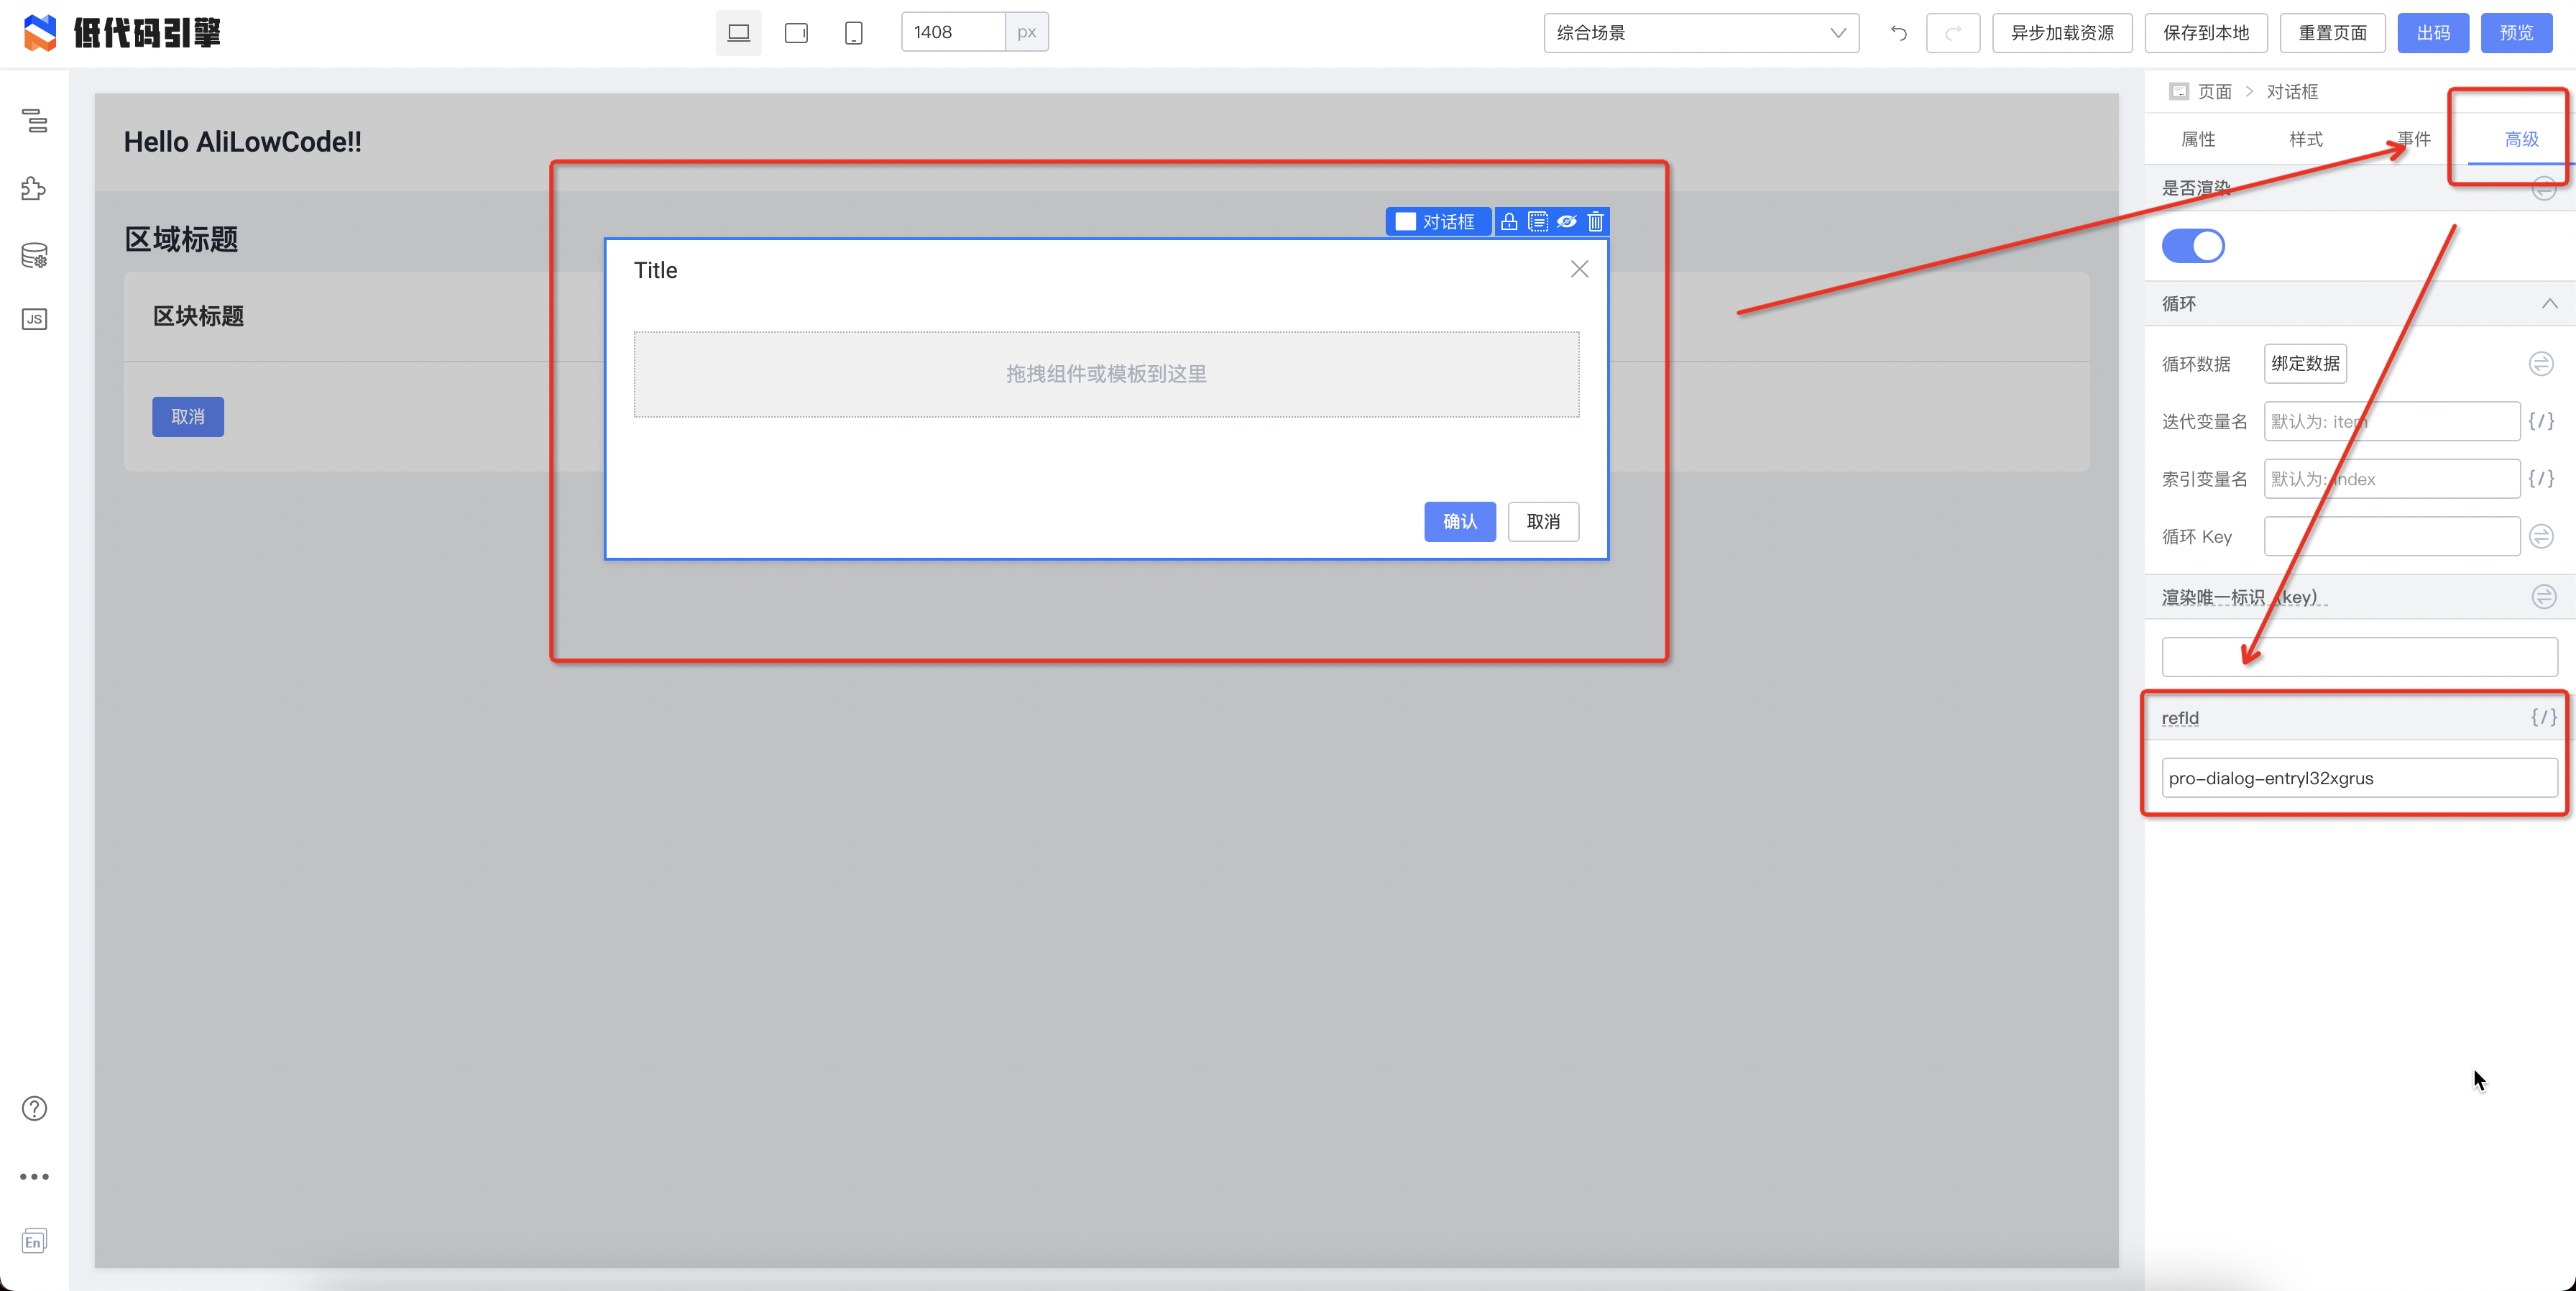Open the outline tree panel icon
This screenshot has height=1291, width=2576.
coord(34,121)
